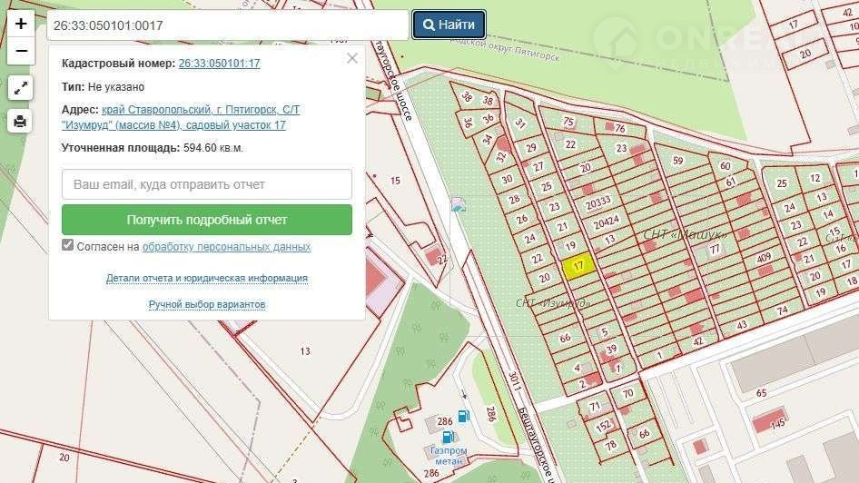
Task: Click the broken image marker on map
Action: pyautogui.click(x=459, y=205)
